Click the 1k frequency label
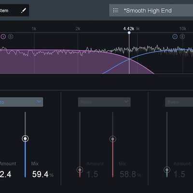Image resolution: width=193 pixels, height=193 pixels. point(34,29)
